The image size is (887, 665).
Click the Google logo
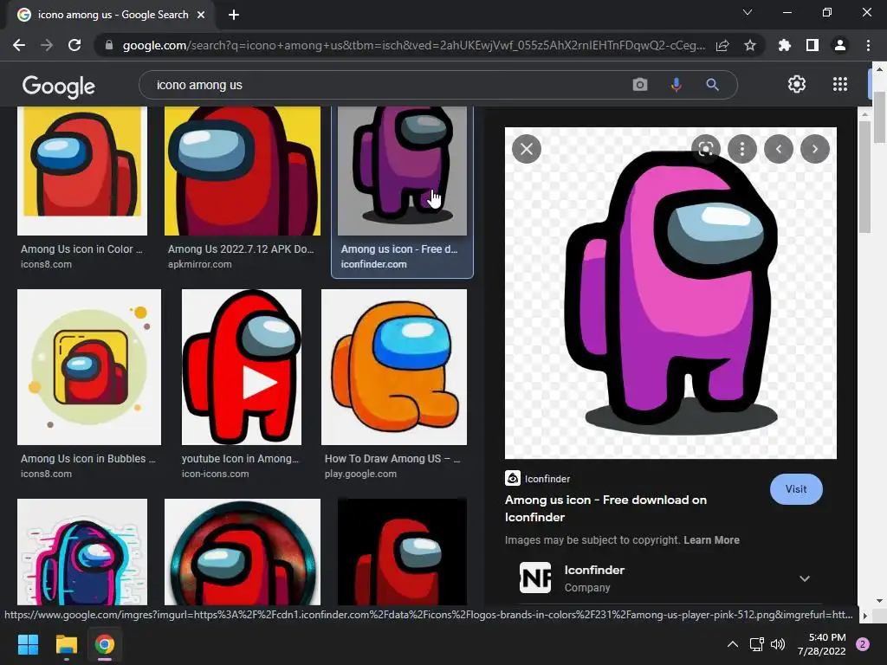point(59,86)
